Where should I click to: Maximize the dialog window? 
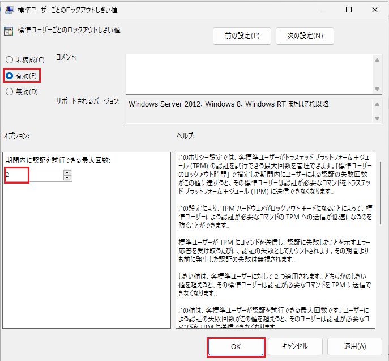pos(349,10)
